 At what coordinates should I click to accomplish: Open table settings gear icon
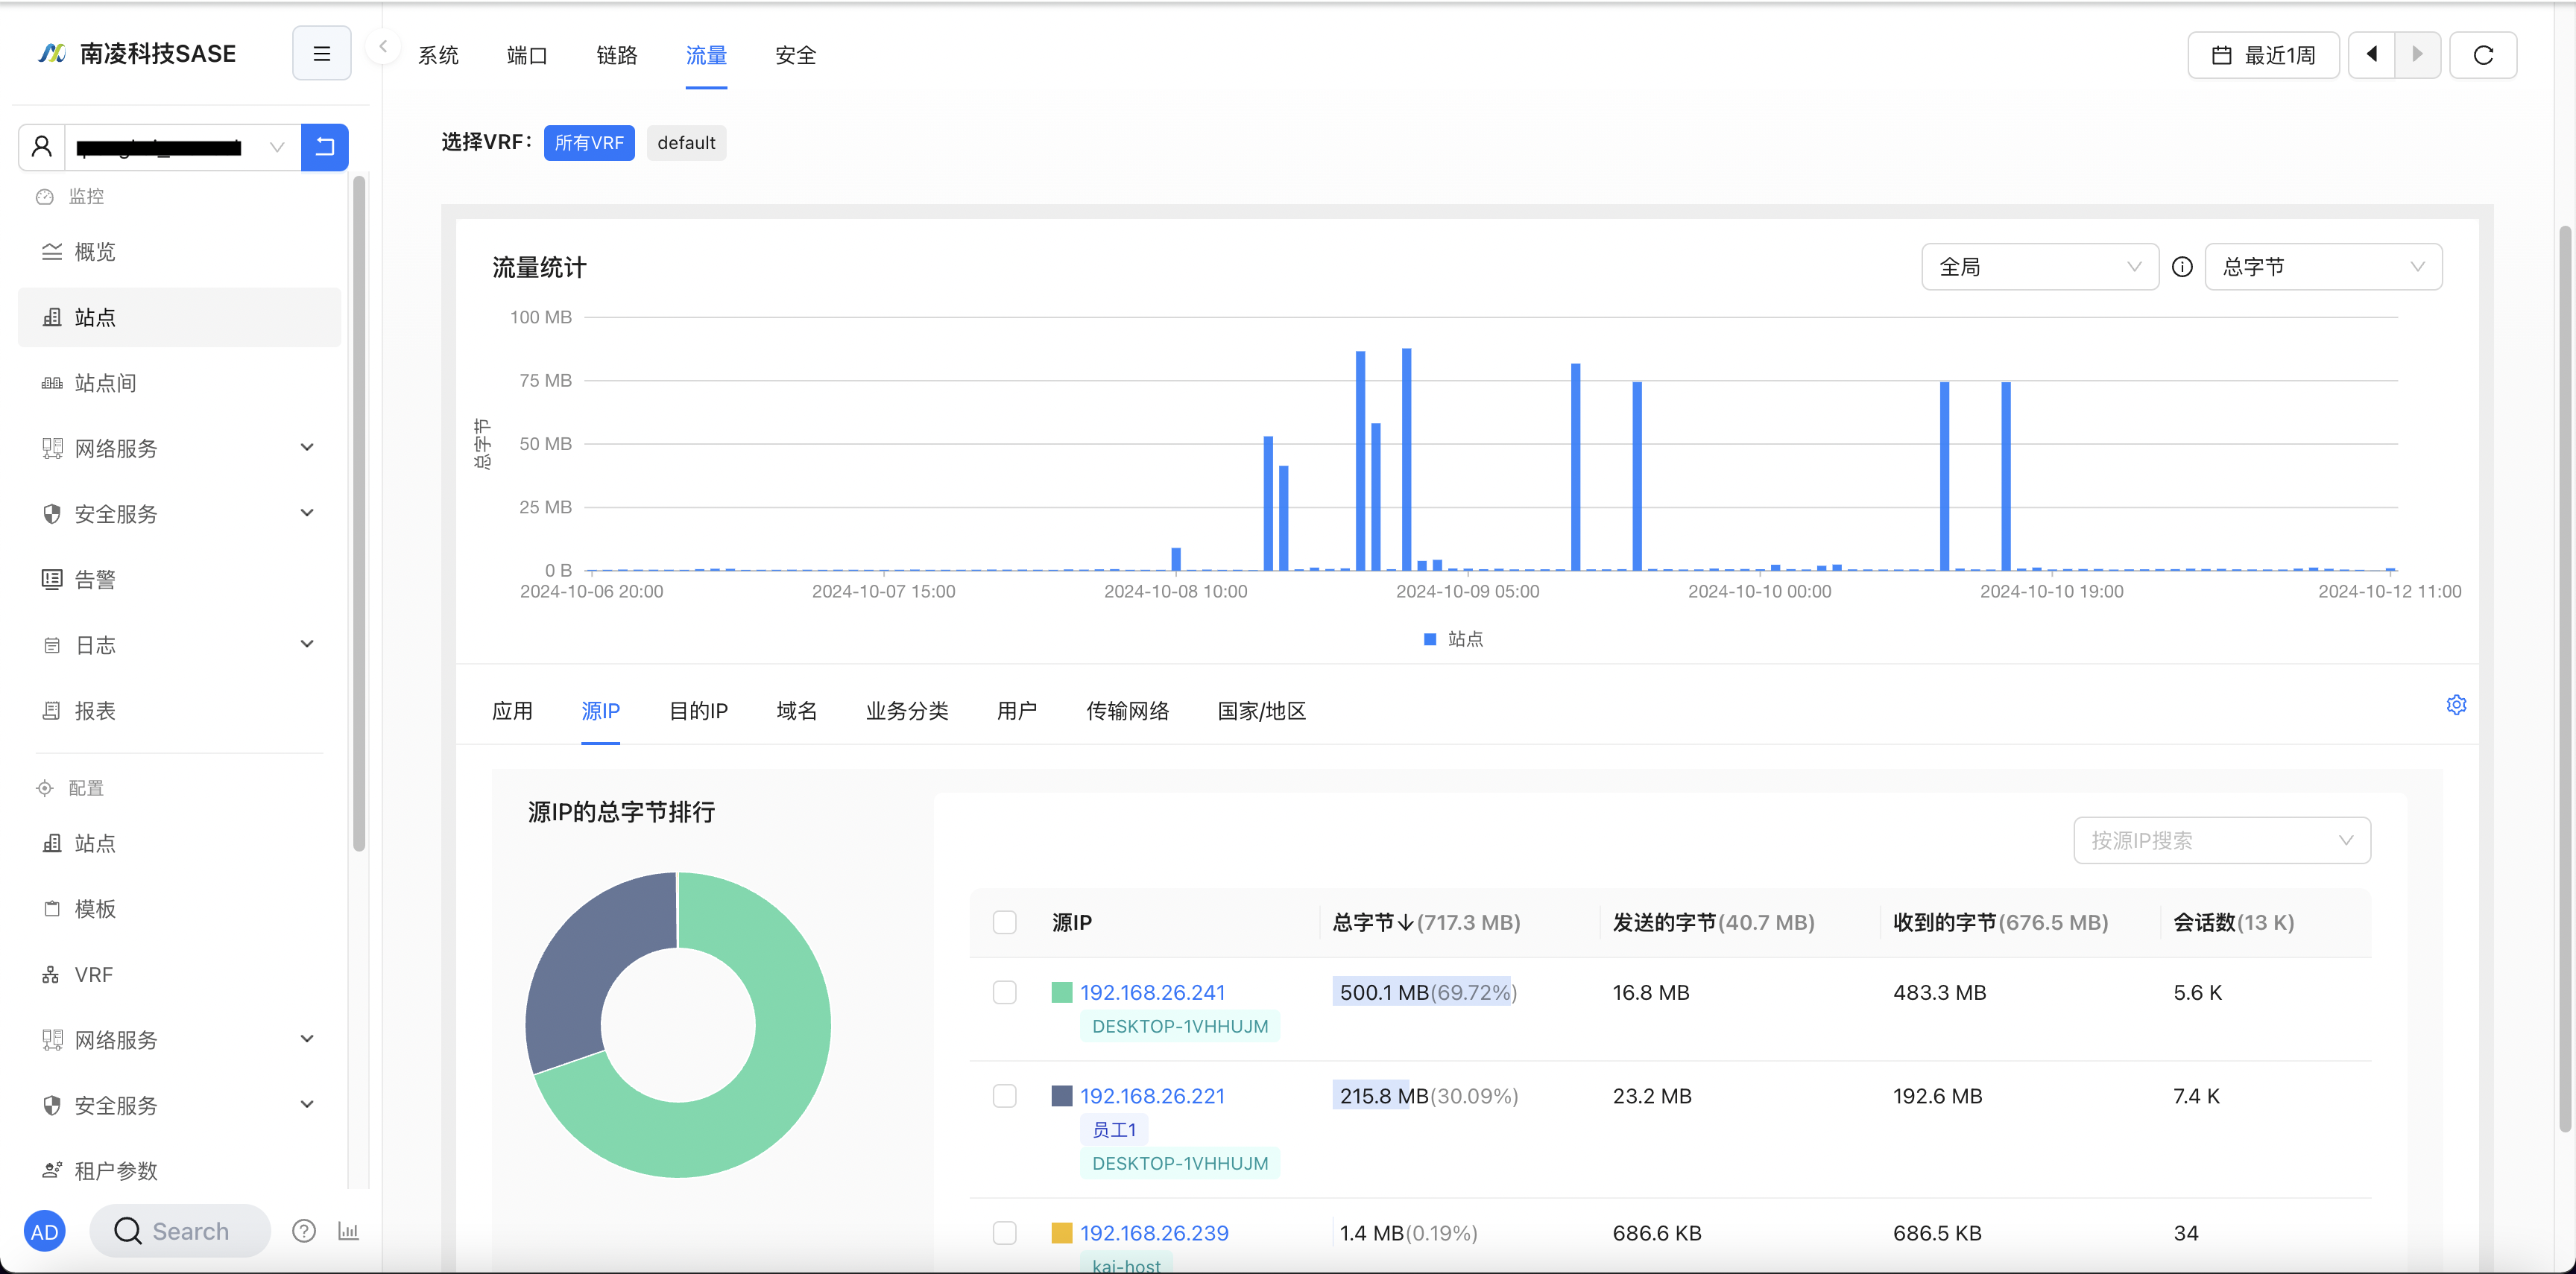coord(2456,706)
